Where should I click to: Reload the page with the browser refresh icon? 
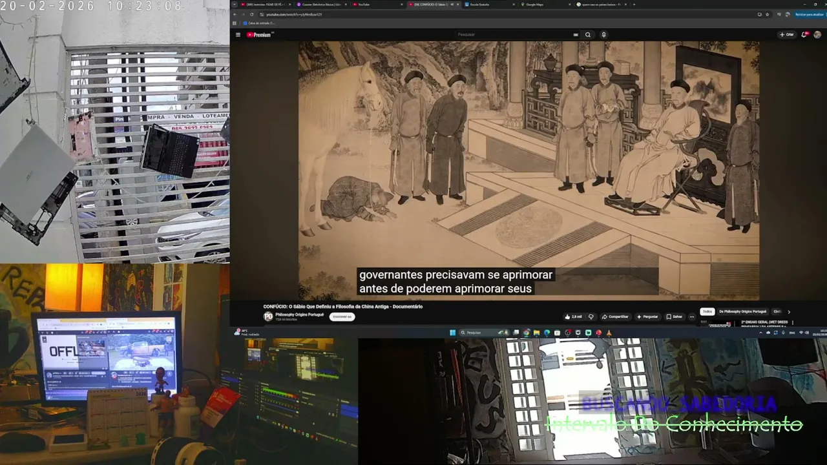(x=253, y=14)
